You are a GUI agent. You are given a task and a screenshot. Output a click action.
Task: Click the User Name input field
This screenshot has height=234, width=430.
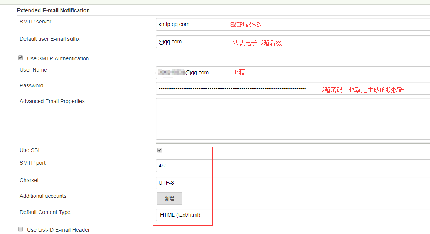tap(293, 72)
